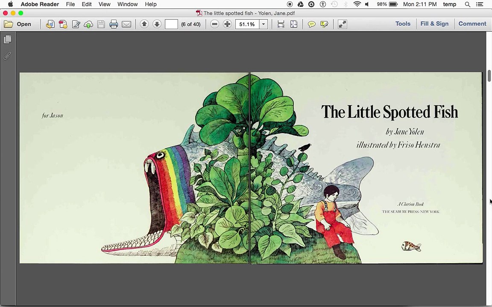Click the page number input field
Viewport: 492px width, 307px height.
(x=171, y=24)
